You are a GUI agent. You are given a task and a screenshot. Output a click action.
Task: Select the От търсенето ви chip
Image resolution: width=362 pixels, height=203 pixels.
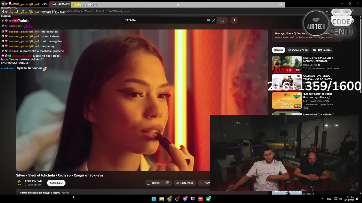pyautogui.click(x=298, y=50)
